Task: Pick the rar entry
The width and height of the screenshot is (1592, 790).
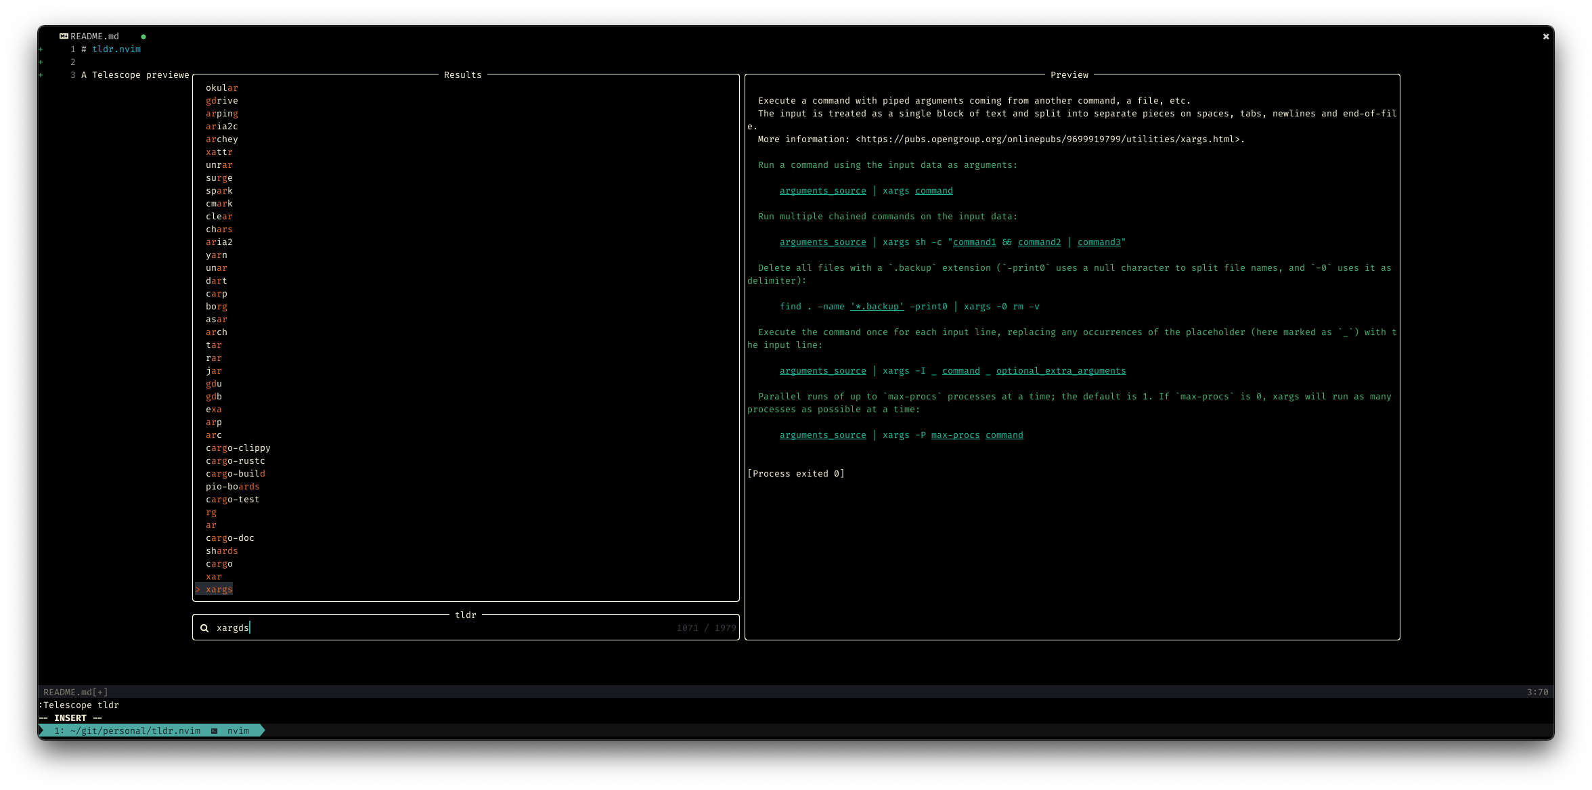Action: pyautogui.click(x=214, y=358)
